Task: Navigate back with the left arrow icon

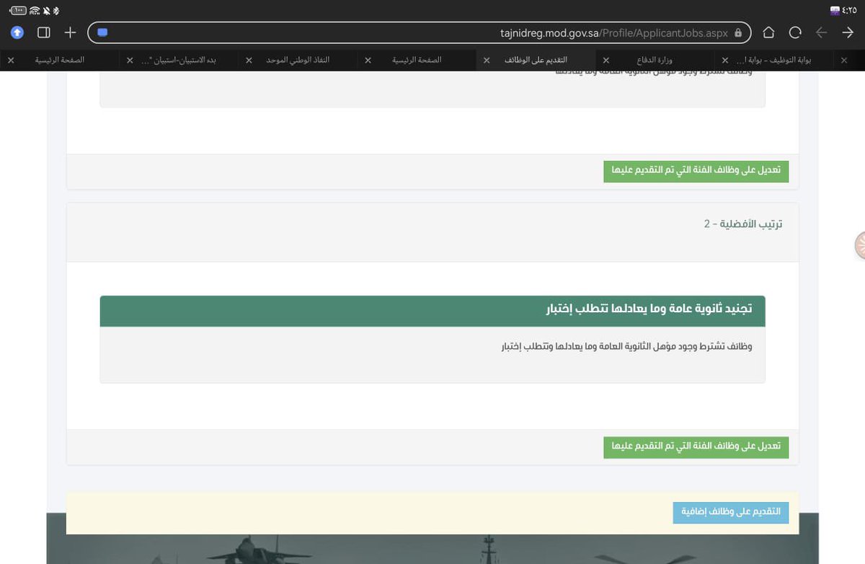Action: pos(821,32)
